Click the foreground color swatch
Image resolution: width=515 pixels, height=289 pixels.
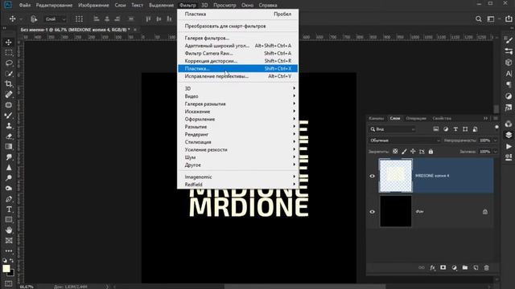(6, 268)
